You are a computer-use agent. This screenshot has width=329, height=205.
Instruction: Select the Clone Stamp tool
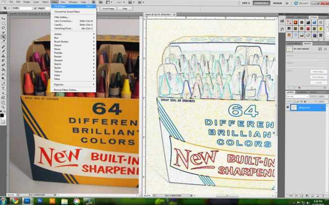3,56
